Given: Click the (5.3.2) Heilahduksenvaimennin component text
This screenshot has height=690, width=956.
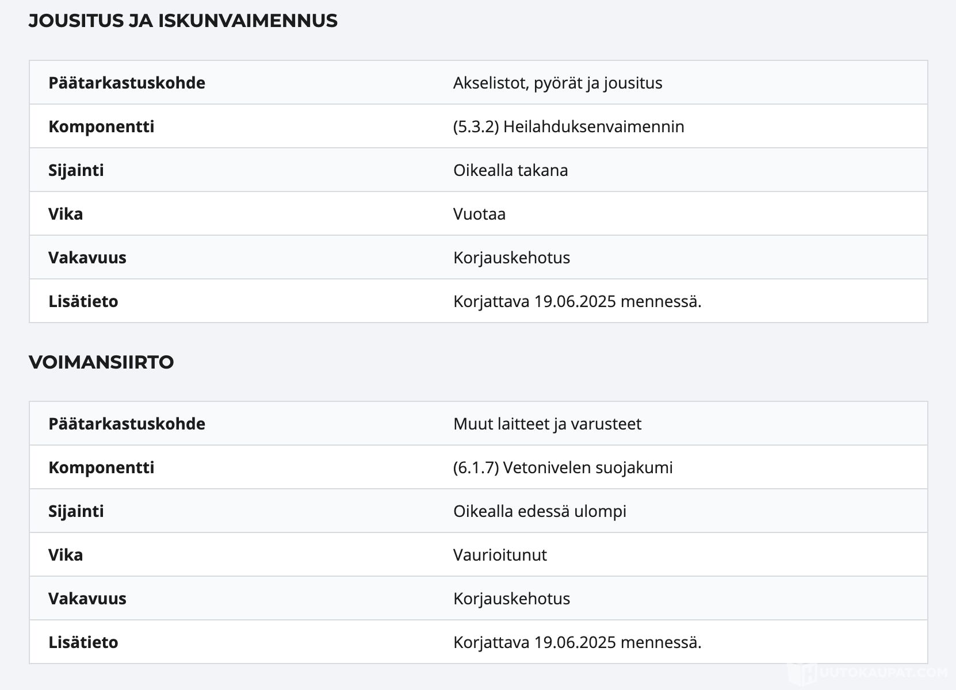Looking at the screenshot, I should (568, 126).
